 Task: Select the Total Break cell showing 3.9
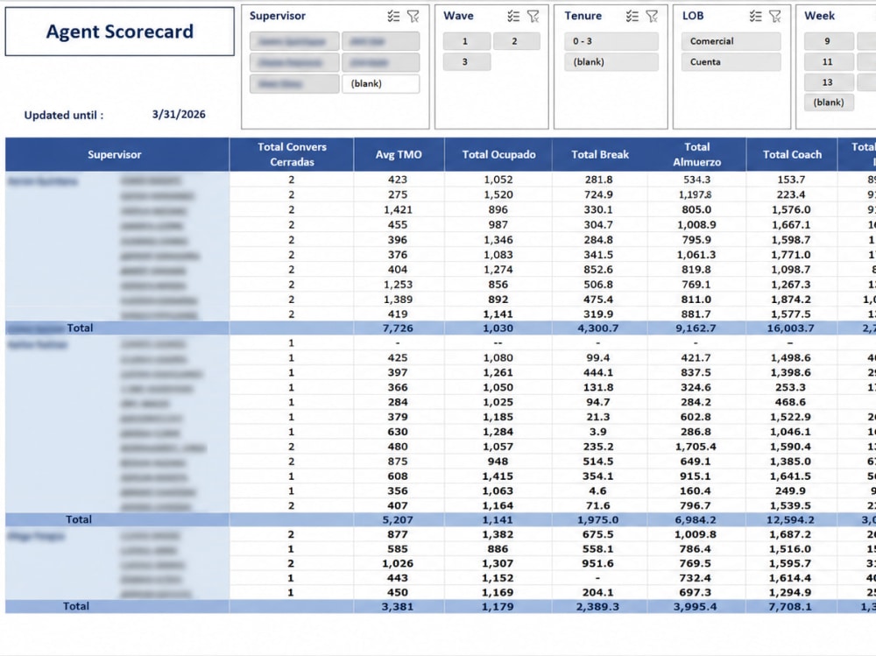(598, 432)
